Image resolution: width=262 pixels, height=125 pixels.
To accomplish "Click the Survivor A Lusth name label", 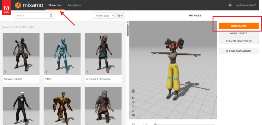I will [x=13, y=79].
